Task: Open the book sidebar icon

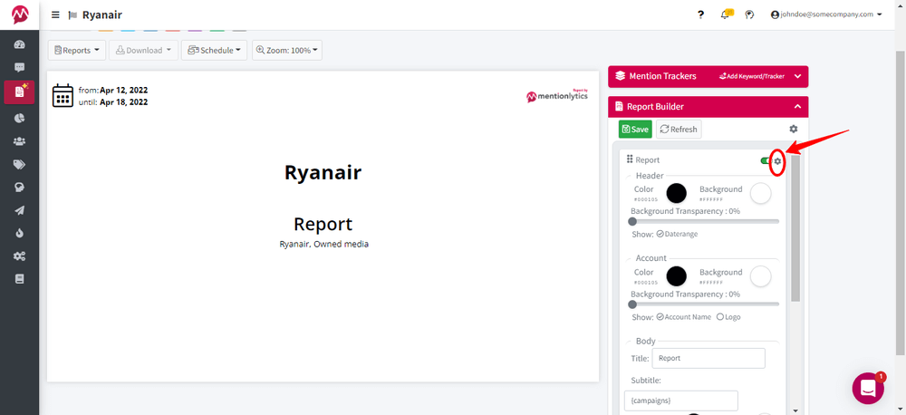Action: (20, 279)
